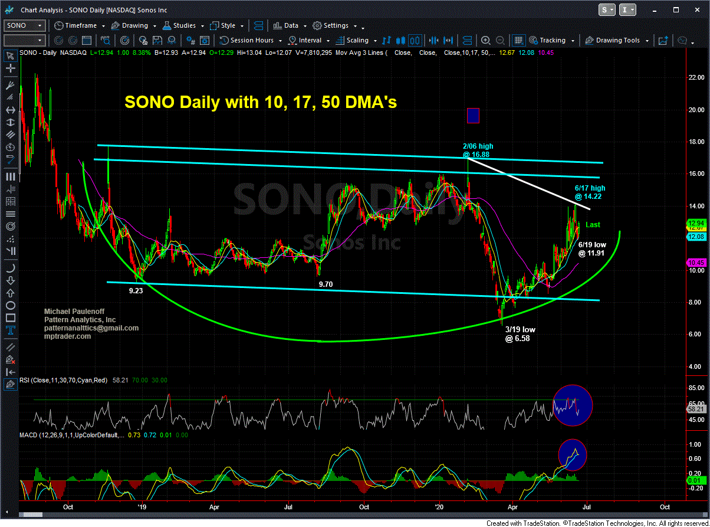
Task: Toggle the data window grid button
Action: pyautogui.click(x=518, y=40)
